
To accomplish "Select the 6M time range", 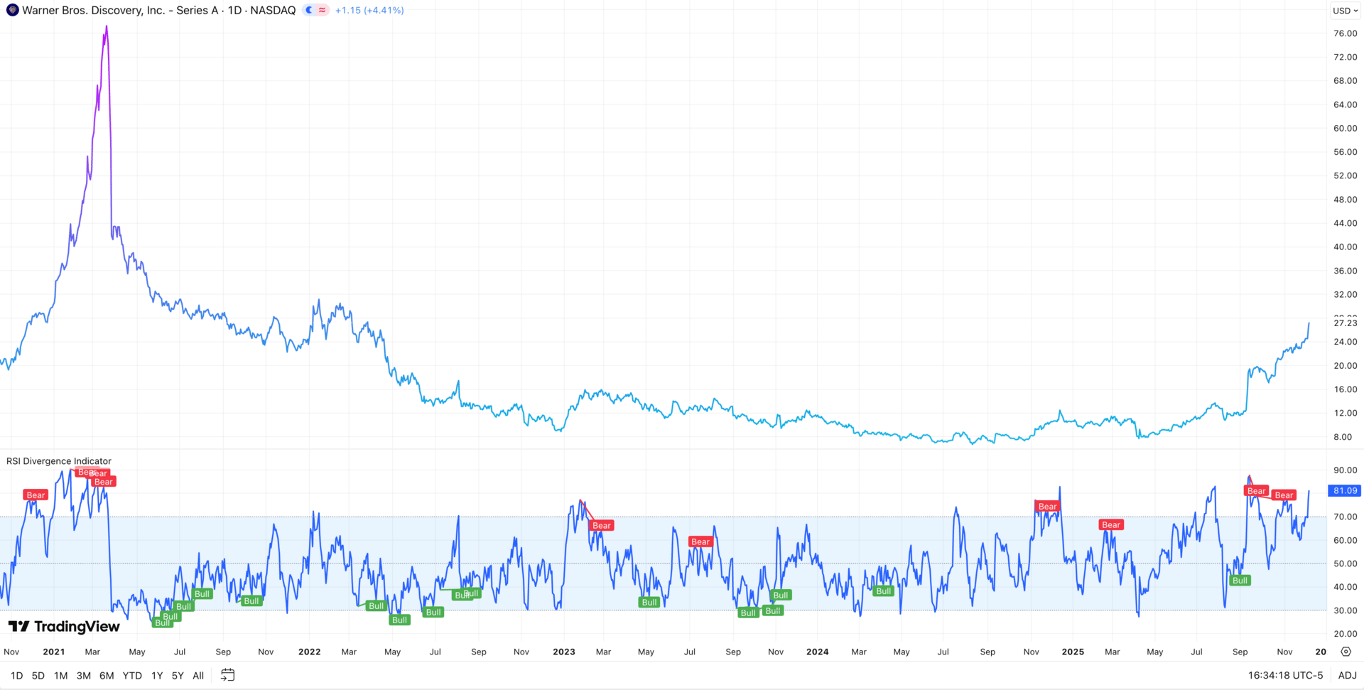I will (x=107, y=676).
